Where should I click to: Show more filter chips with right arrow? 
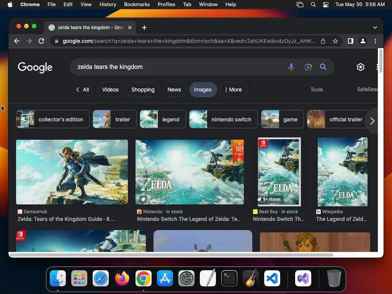[x=372, y=121]
